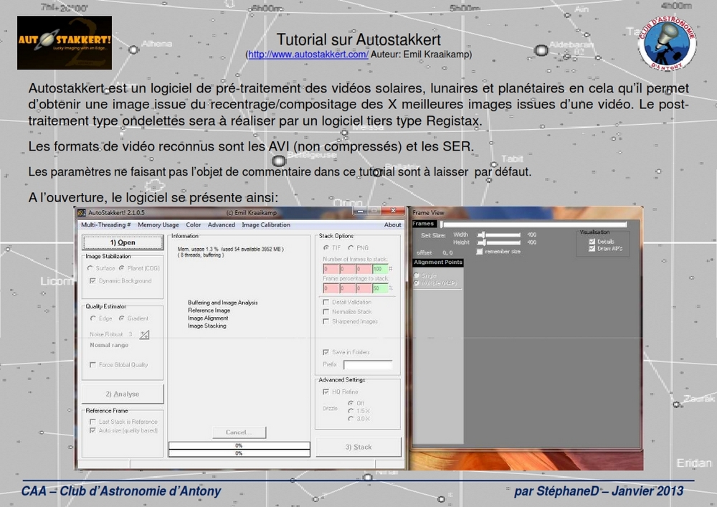Click the frame percentage field showing 50
The width and height of the screenshot is (717, 507).
(380, 288)
